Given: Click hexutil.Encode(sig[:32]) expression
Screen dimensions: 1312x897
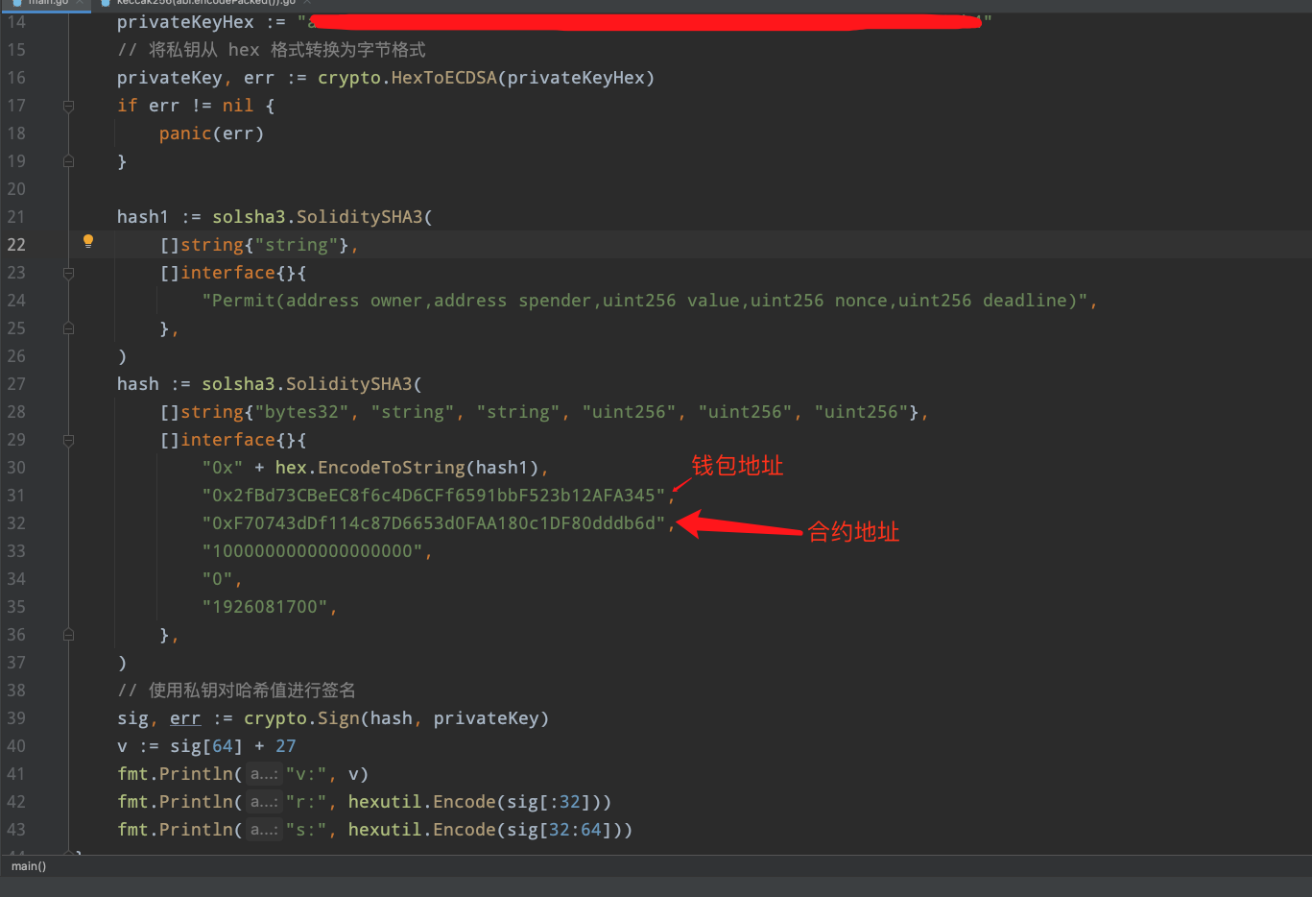Looking at the screenshot, I should click(x=474, y=802).
